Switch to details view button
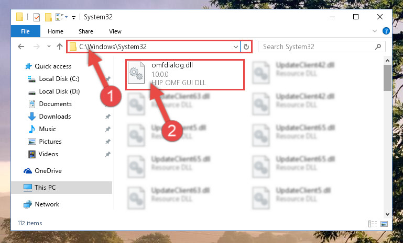This screenshot has height=243, width=403. [x=373, y=224]
